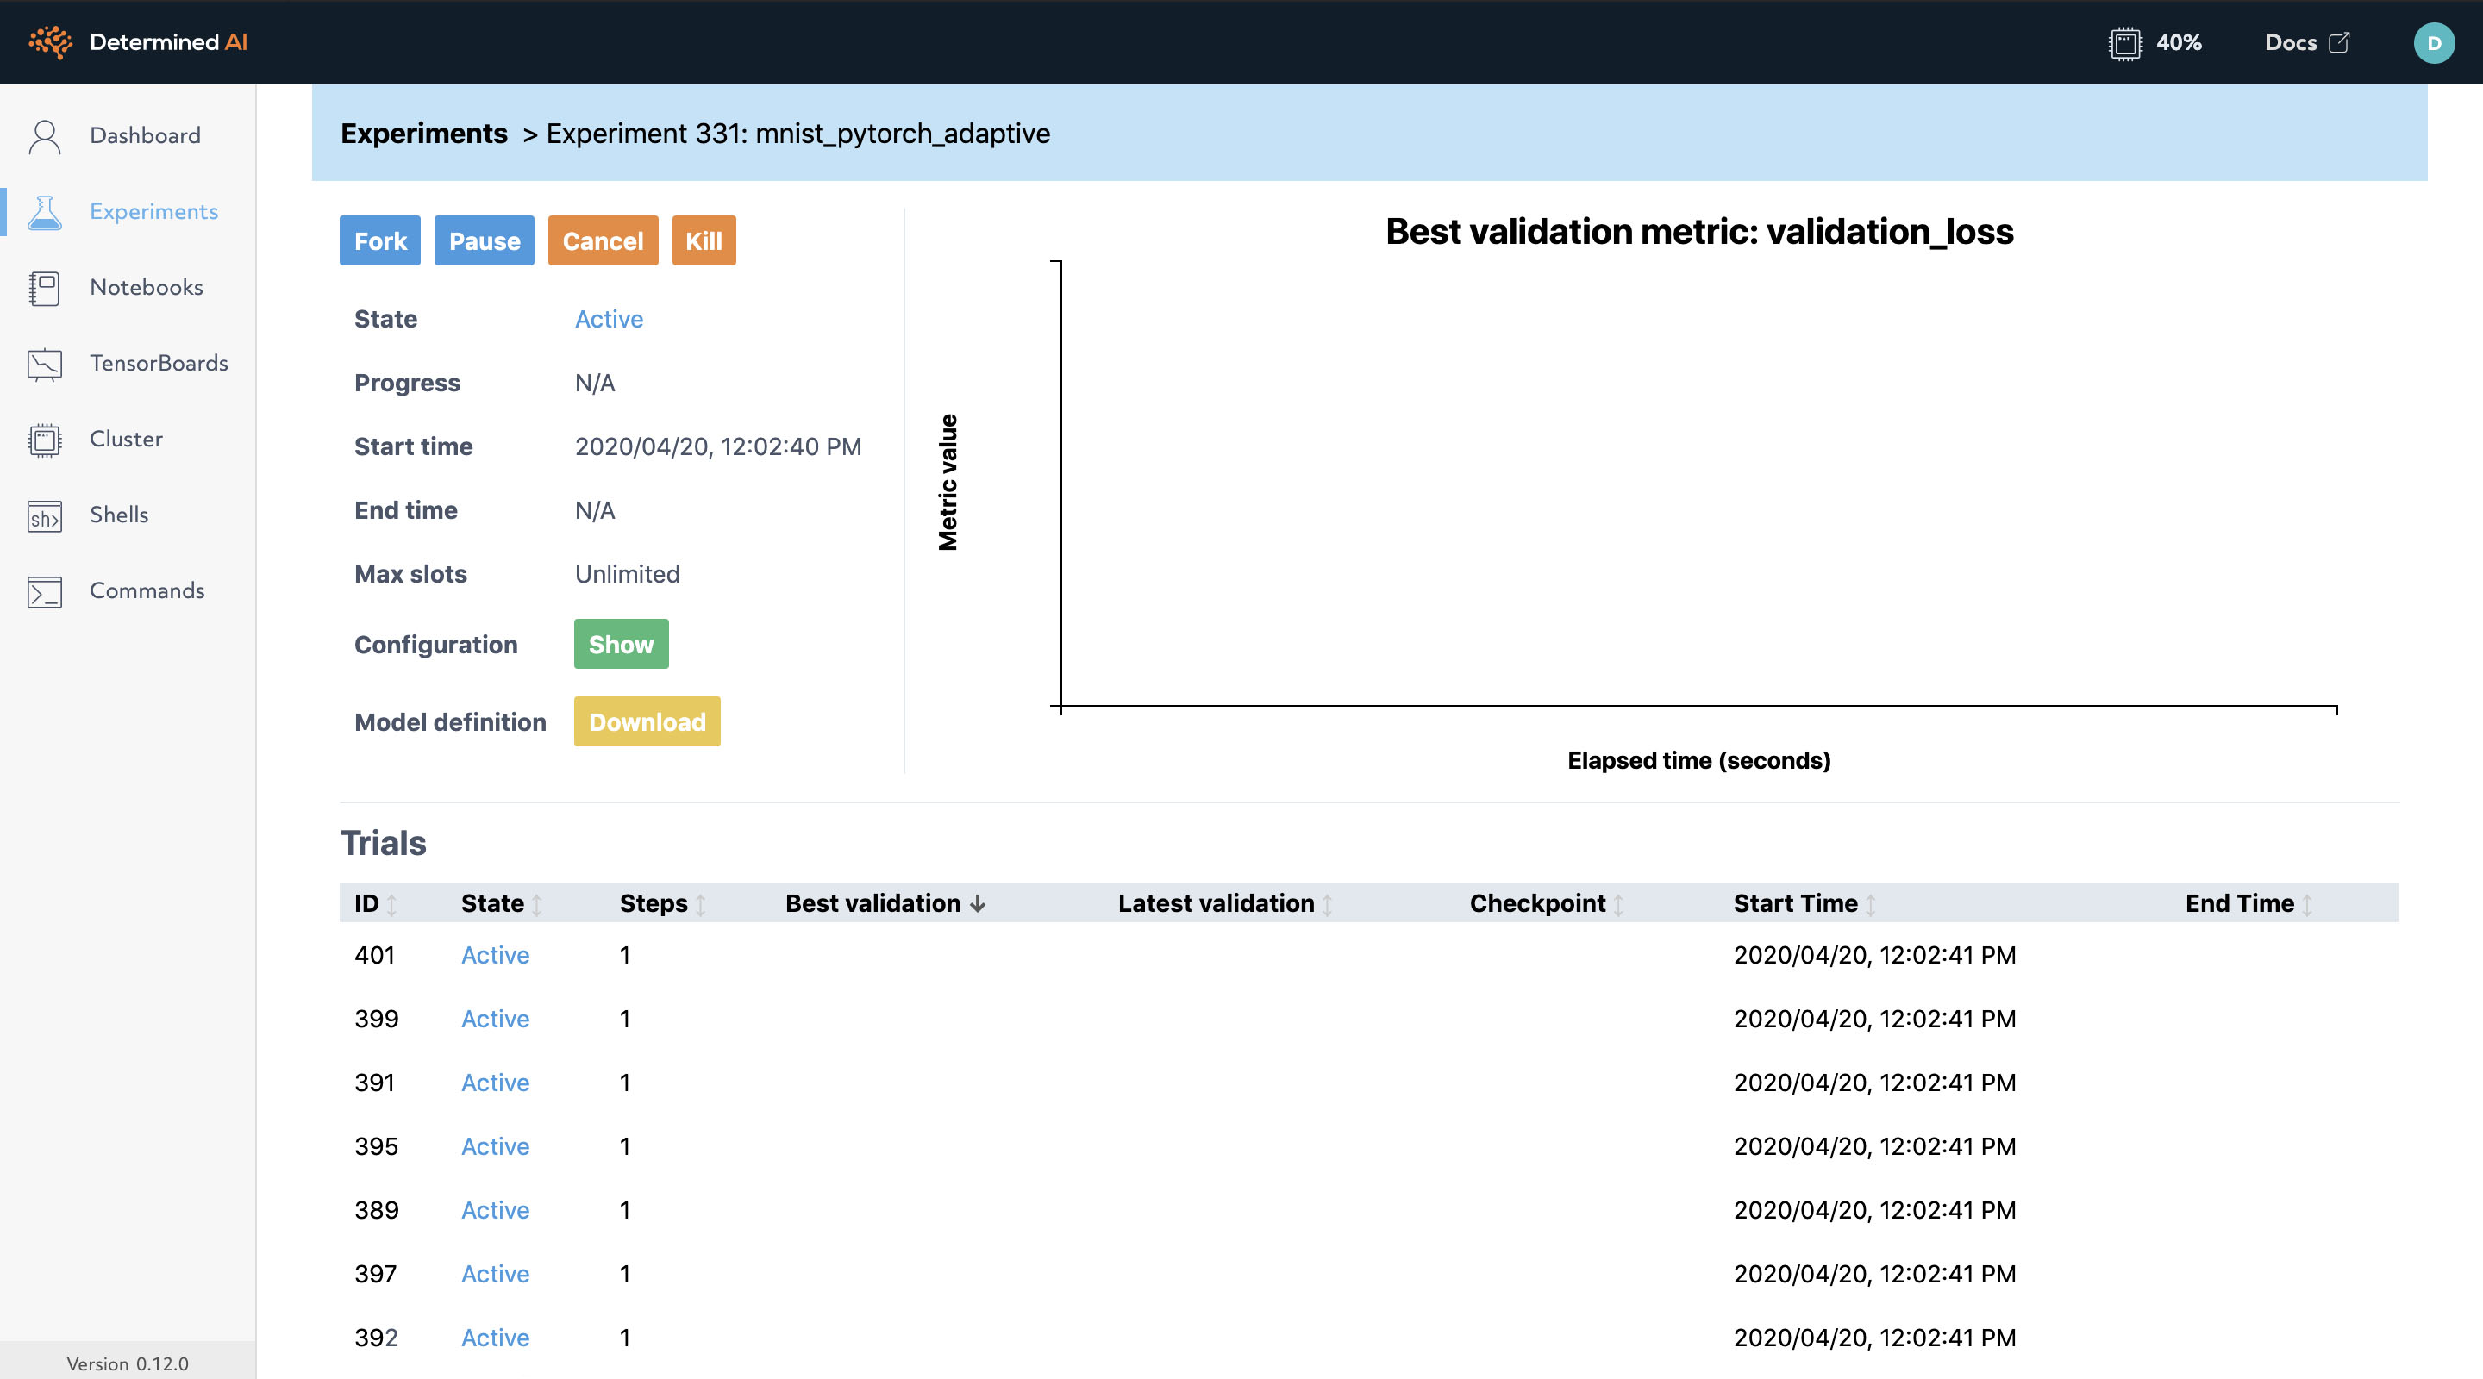Show the experiment configuration
The image size is (2483, 1379).
[x=621, y=645]
